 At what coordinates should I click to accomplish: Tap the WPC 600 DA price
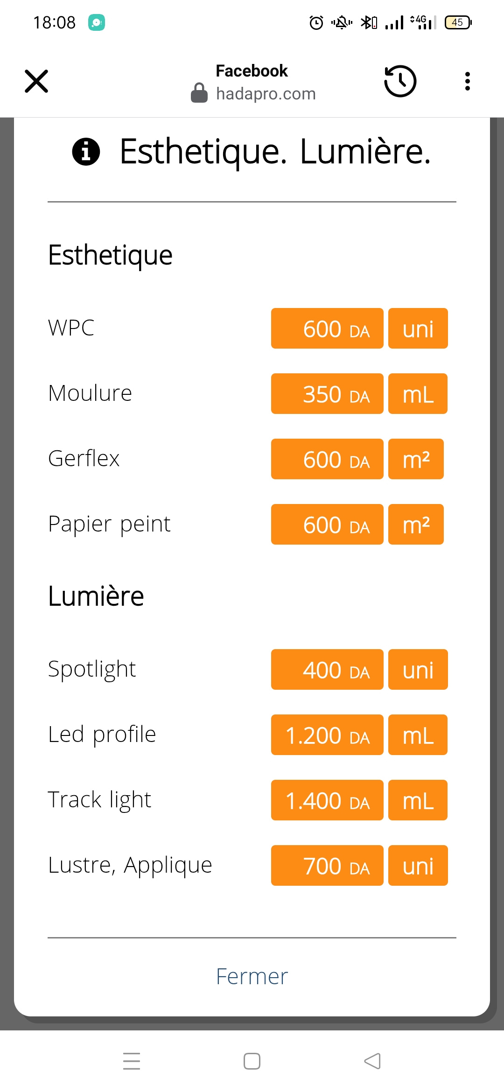point(327,329)
